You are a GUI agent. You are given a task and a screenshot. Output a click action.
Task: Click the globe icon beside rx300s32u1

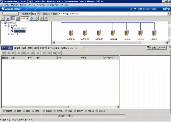[5, 23]
